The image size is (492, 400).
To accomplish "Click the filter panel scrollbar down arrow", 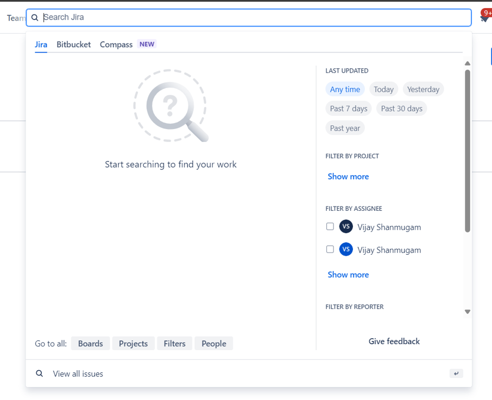I will (467, 312).
